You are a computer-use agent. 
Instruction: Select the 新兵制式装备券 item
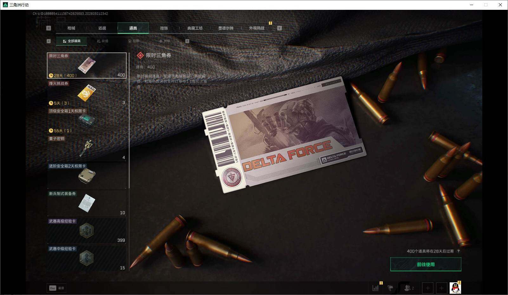(87, 203)
